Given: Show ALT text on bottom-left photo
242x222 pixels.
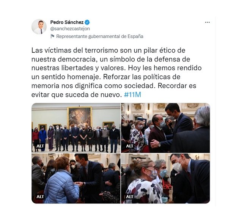Looking at the screenshot, I should 40,197.
